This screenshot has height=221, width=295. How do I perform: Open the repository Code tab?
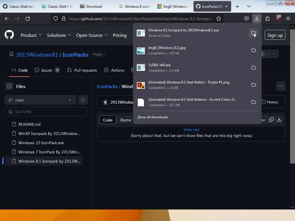coord(20,70)
